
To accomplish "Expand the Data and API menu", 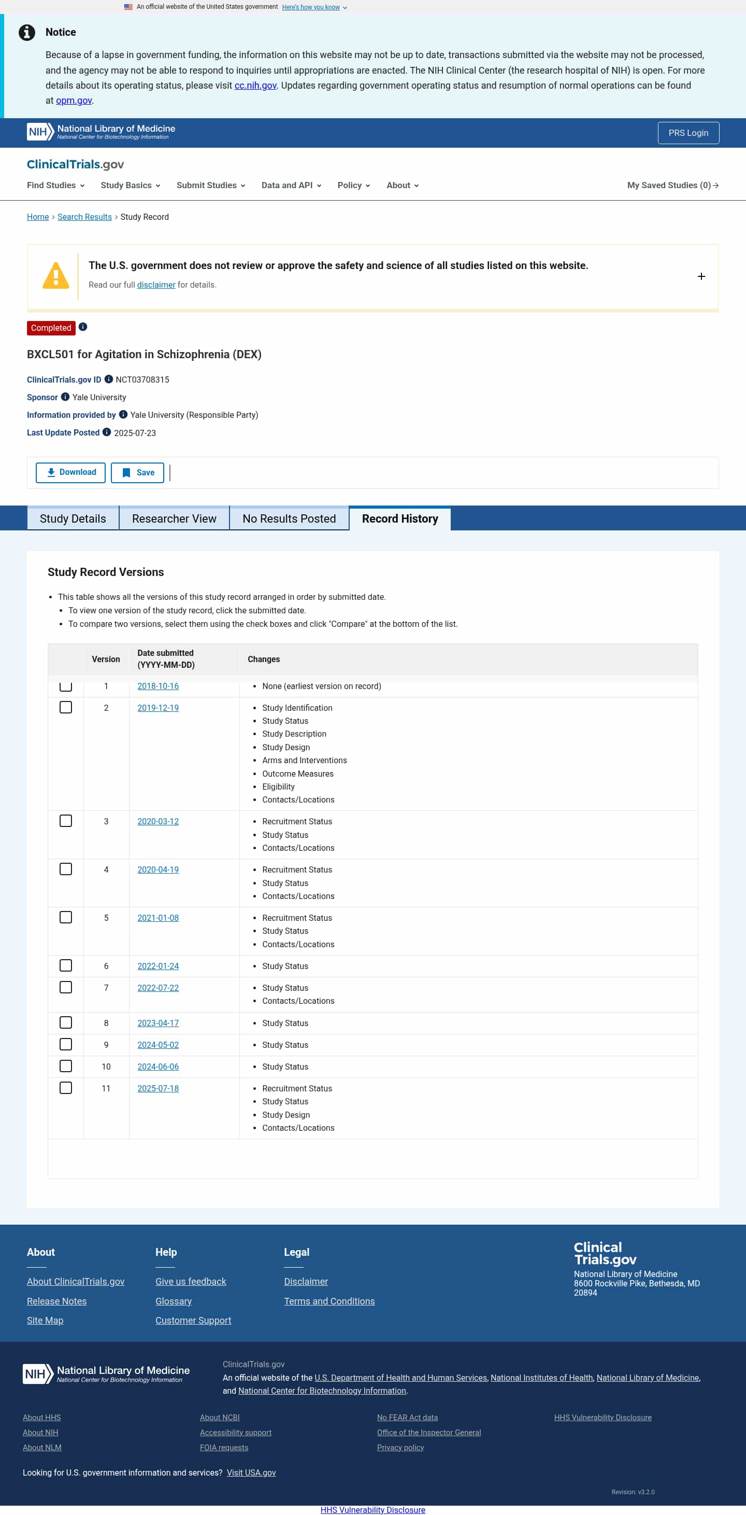I will pyautogui.click(x=292, y=185).
